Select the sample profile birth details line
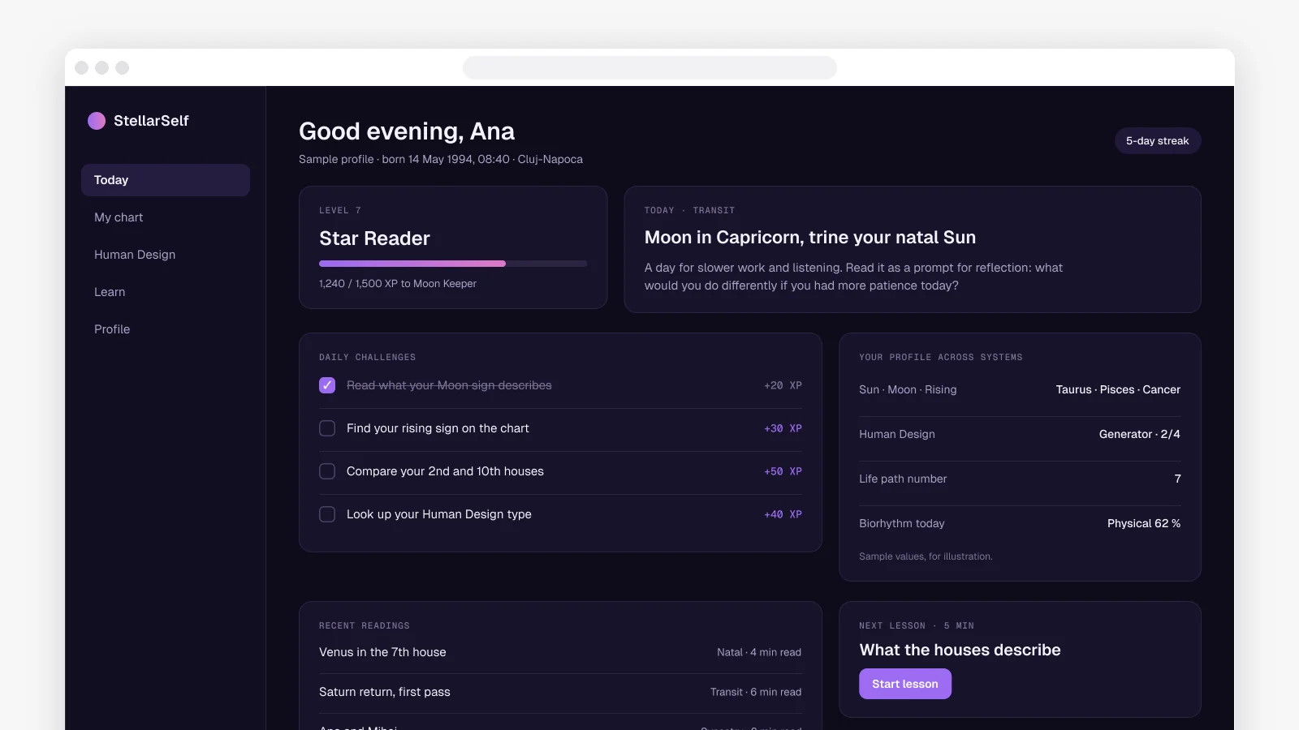Screen dimensions: 1299x730 click(441, 160)
